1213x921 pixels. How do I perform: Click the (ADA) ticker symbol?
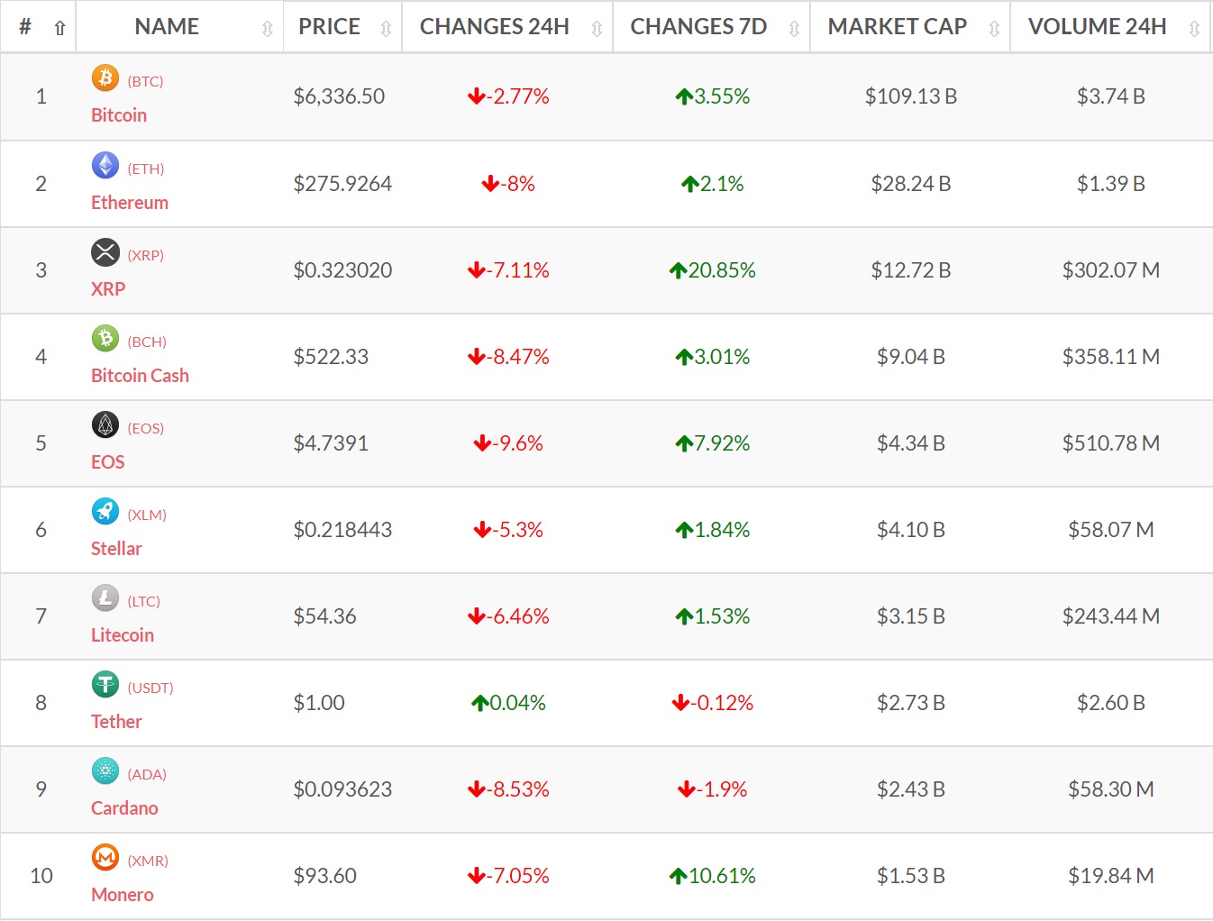(147, 774)
